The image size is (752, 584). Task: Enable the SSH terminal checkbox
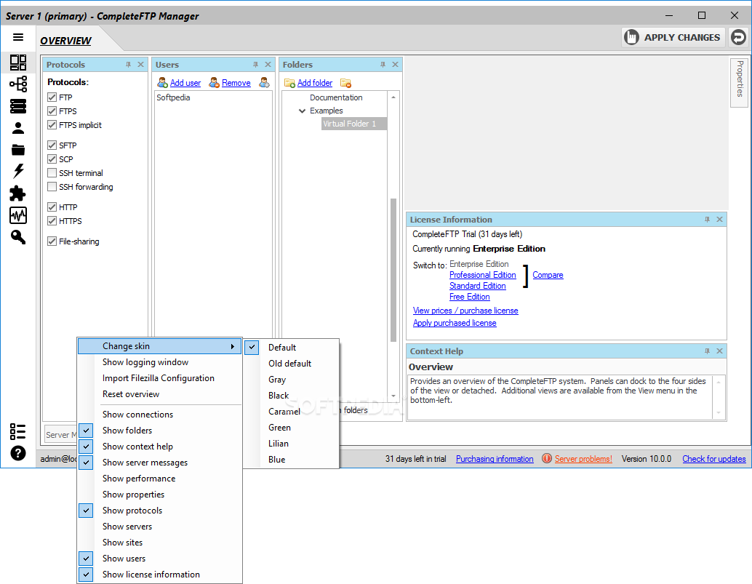52,173
